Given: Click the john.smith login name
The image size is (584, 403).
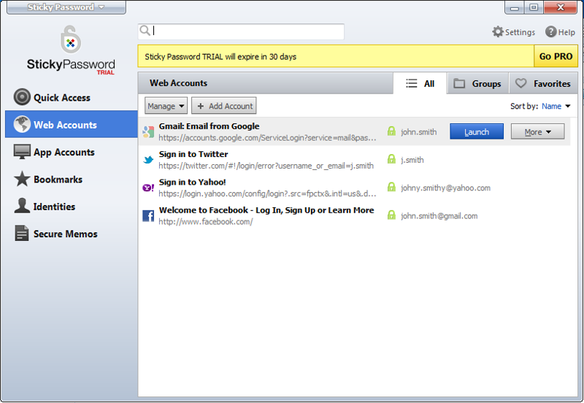Looking at the screenshot, I should click(418, 132).
